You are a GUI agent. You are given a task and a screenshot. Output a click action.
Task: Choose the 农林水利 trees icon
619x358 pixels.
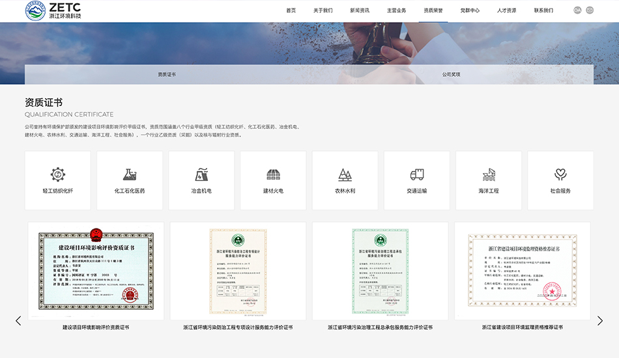[x=345, y=174]
